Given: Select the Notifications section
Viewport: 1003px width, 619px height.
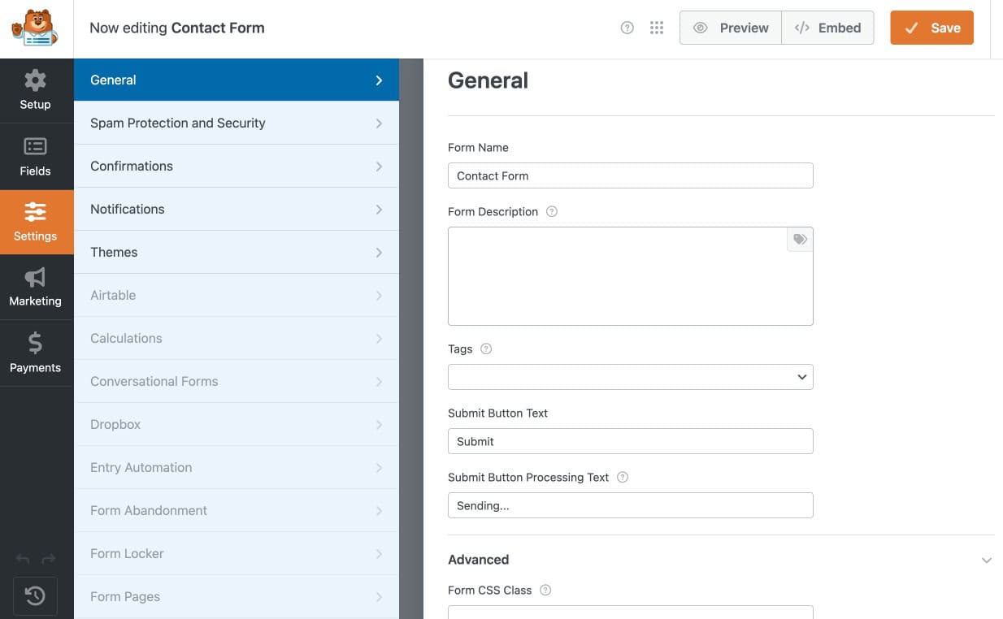Looking at the screenshot, I should tap(237, 209).
